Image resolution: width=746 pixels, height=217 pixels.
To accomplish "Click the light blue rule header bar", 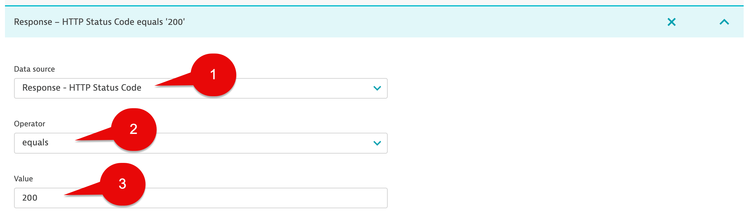I will point(374,22).
